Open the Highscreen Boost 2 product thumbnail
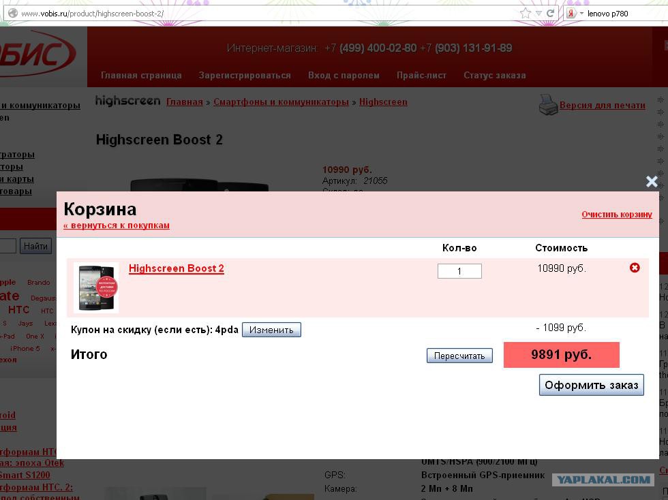The image size is (668, 500). (x=96, y=288)
